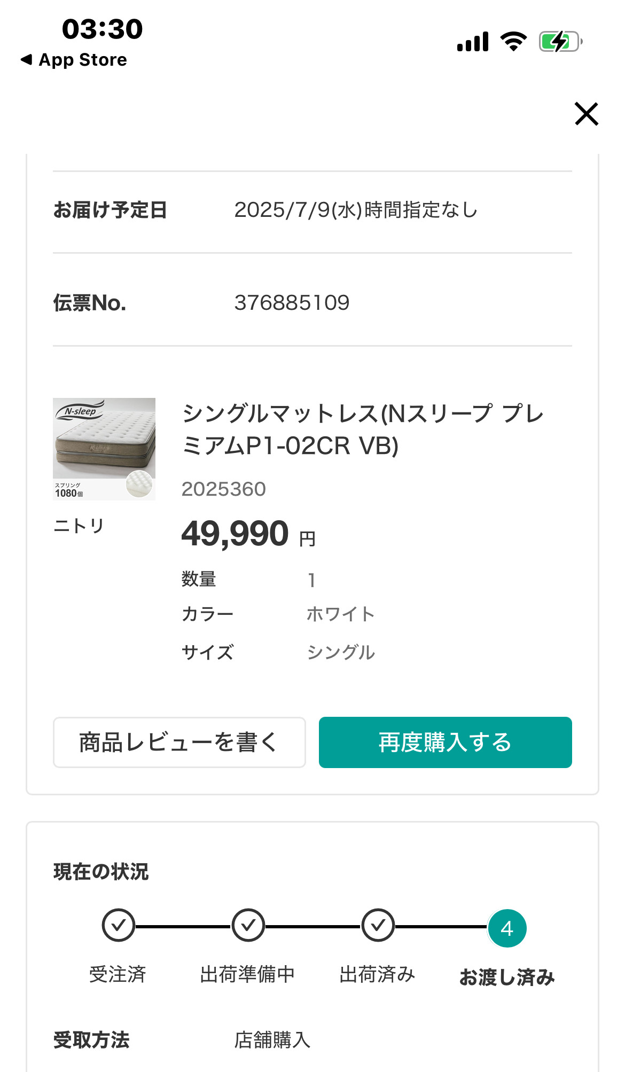
Task: Tap the 出荷済み checkmark step icon
Action: click(x=378, y=925)
